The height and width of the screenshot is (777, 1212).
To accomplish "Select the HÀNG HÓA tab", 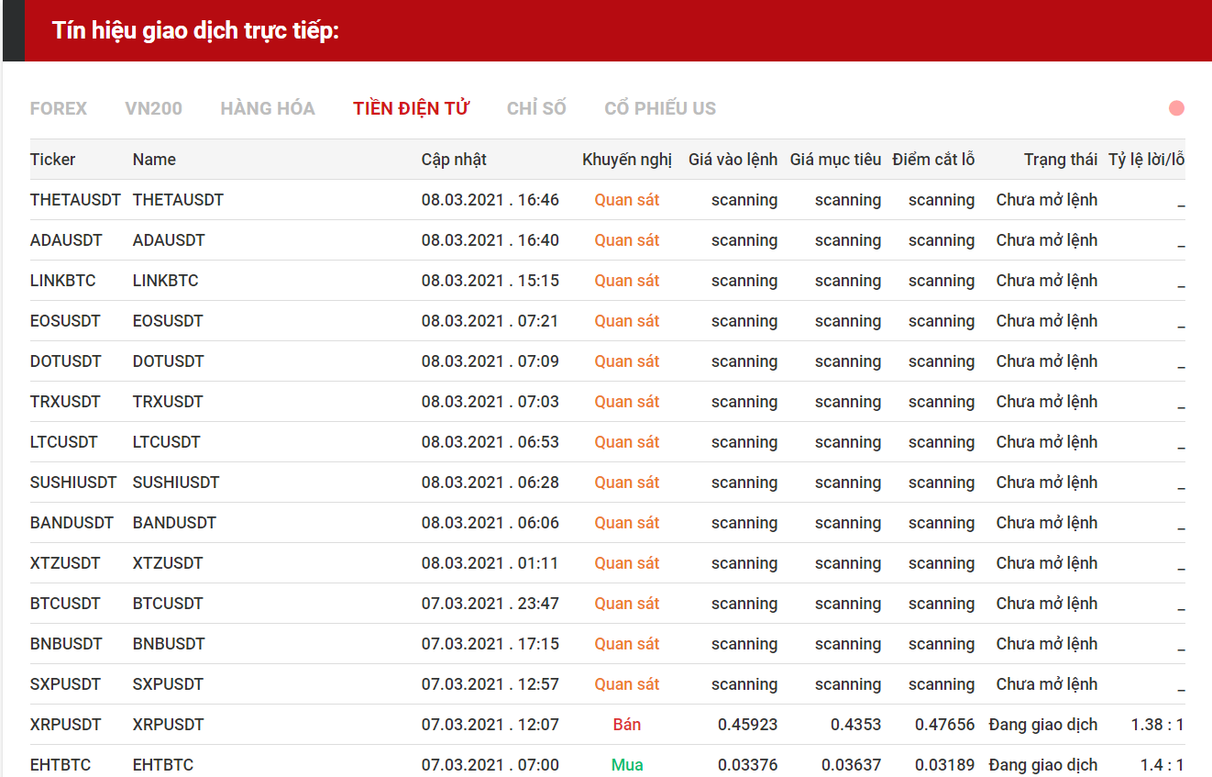I will [x=268, y=108].
